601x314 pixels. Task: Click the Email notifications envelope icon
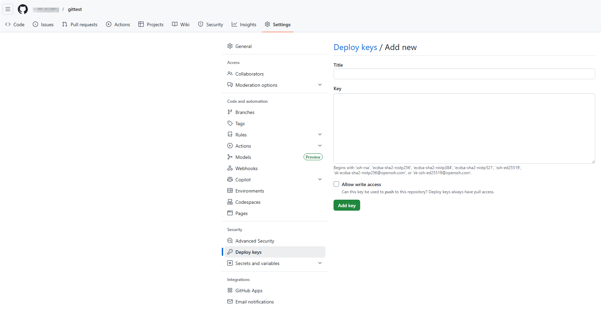pos(230,302)
